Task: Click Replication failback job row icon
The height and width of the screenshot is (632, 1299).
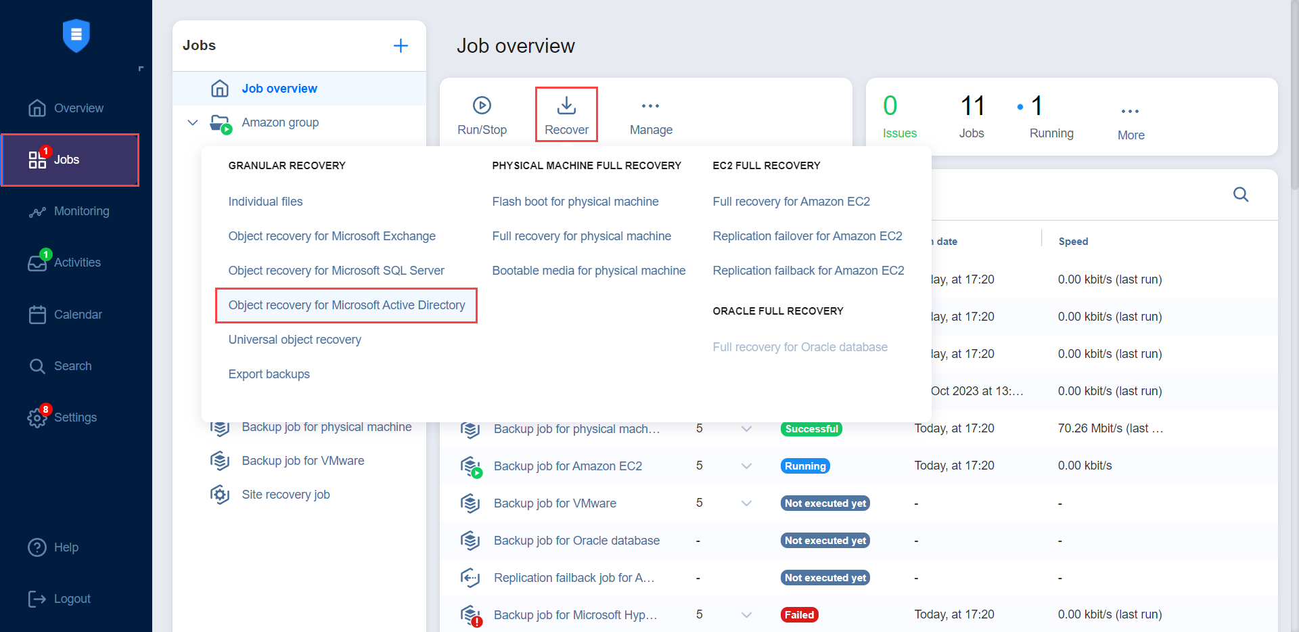Action: coord(470,578)
